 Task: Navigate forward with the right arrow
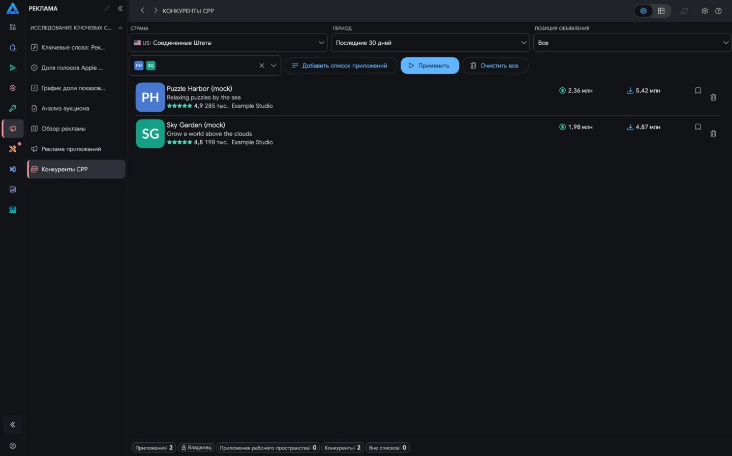pos(156,10)
